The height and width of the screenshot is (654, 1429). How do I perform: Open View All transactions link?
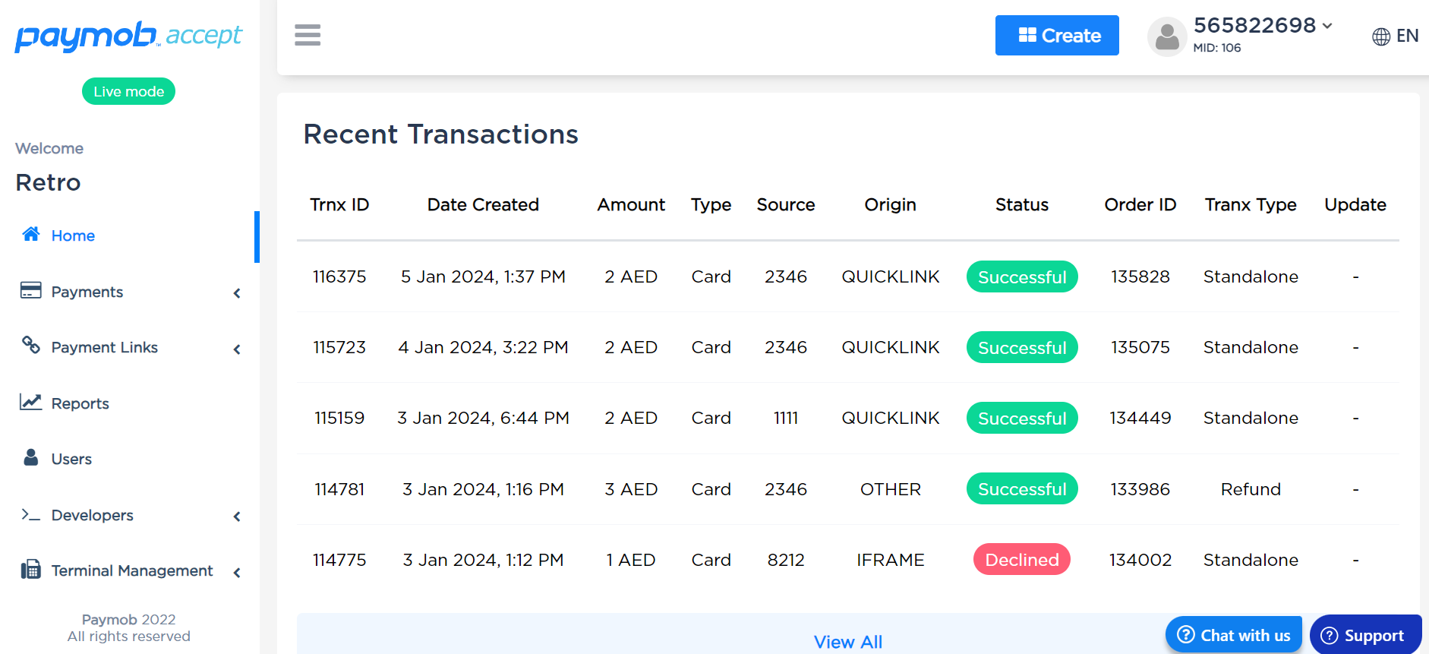[x=847, y=642]
